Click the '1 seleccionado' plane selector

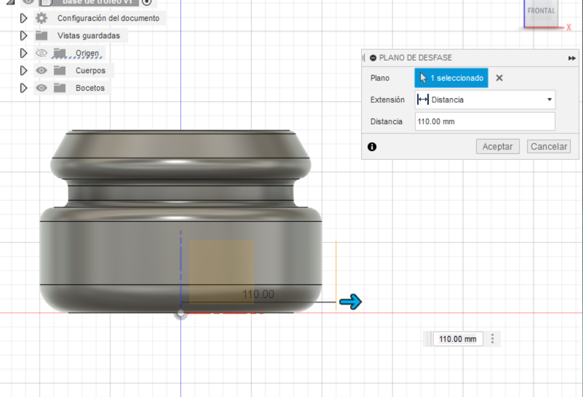click(451, 78)
